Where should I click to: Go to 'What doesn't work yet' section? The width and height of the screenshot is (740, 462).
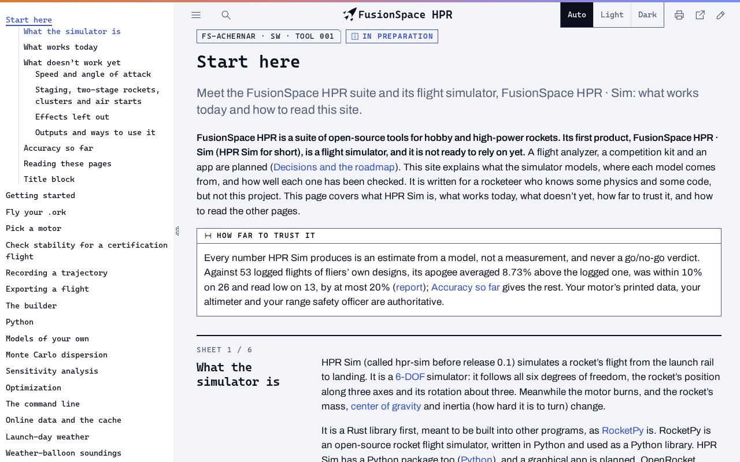(x=72, y=62)
